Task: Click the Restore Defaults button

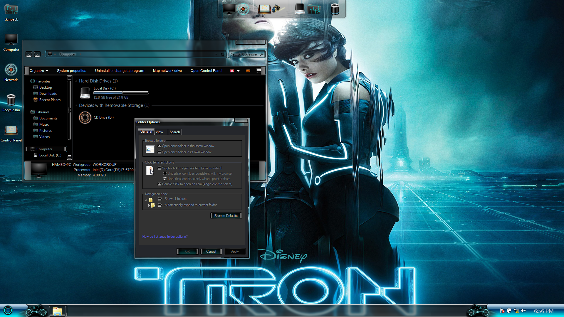Action: click(226, 216)
